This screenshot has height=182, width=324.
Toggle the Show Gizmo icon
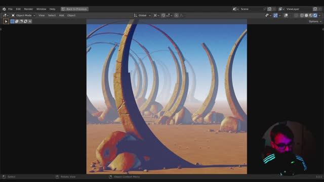coord(275,15)
